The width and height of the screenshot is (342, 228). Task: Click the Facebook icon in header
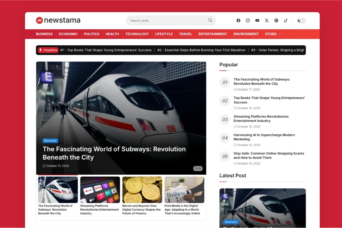[x=238, y=20]
